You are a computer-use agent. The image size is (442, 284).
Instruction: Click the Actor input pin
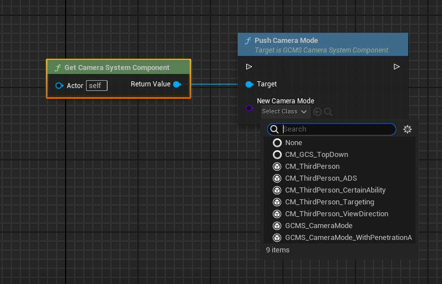59,85
